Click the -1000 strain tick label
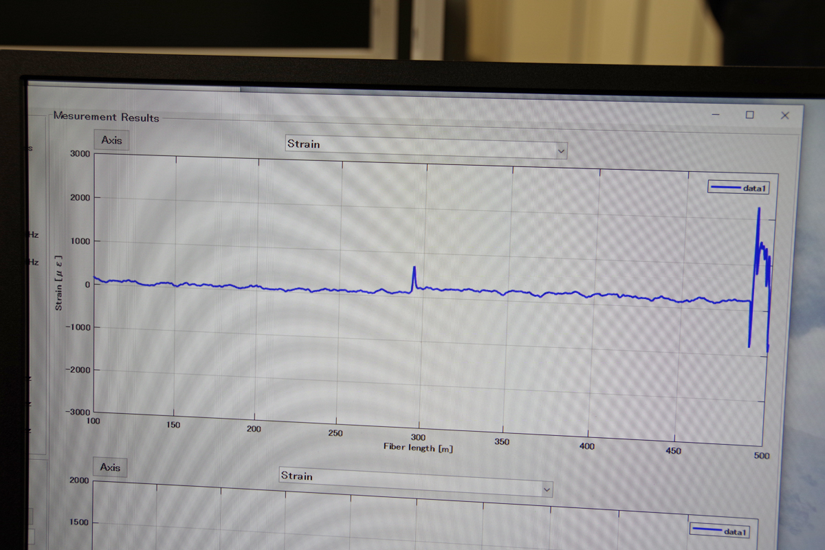 (78, 328)
